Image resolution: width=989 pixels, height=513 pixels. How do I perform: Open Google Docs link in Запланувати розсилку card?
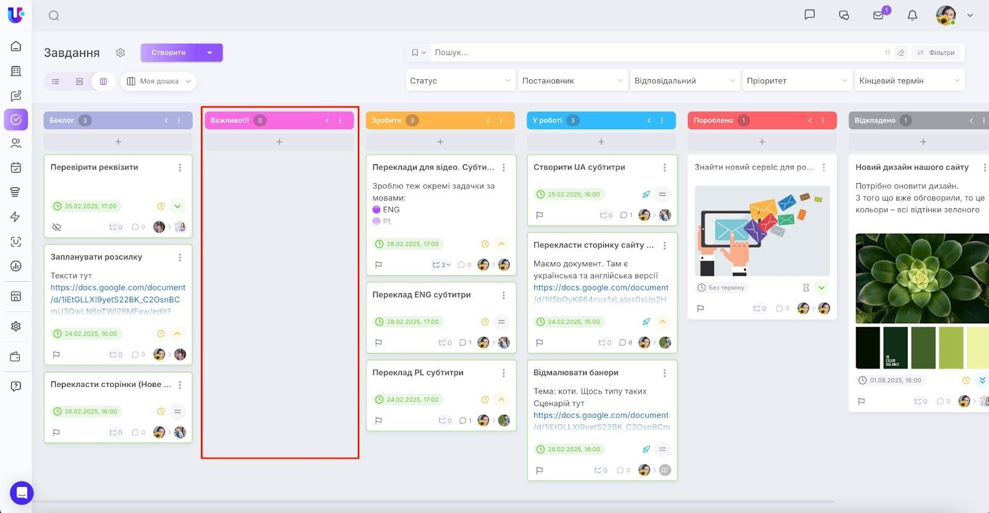(x=117, y=299)
